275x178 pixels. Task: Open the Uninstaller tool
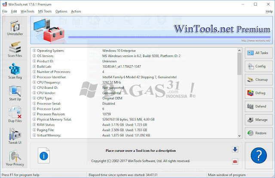(x=15, y=28)
